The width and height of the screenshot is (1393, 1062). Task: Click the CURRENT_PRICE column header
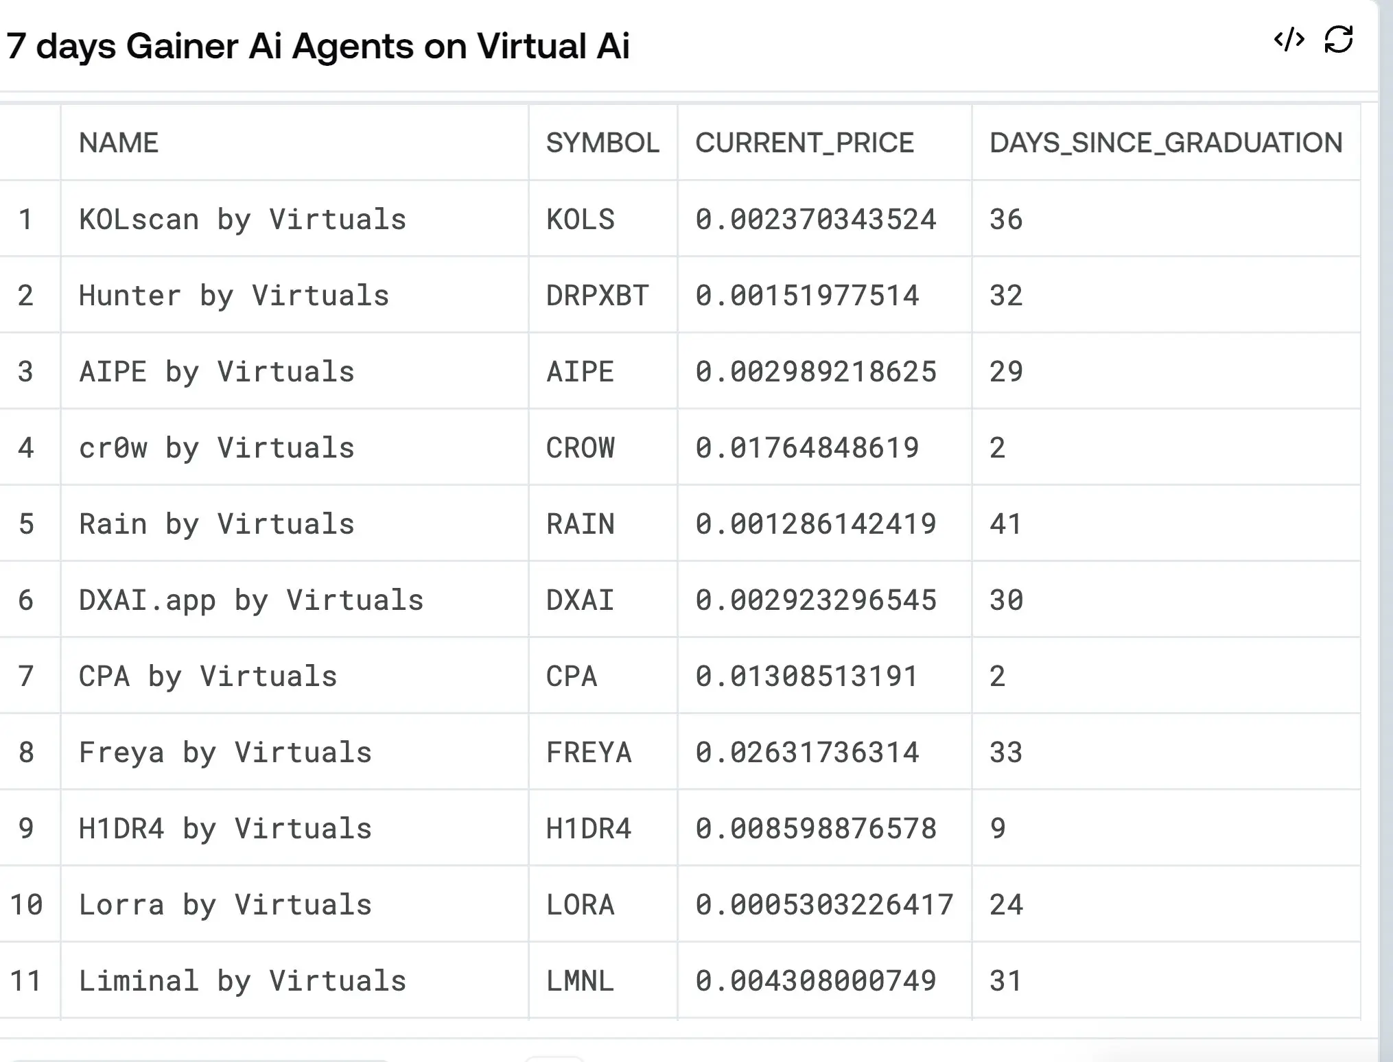[x=804, y=143]
